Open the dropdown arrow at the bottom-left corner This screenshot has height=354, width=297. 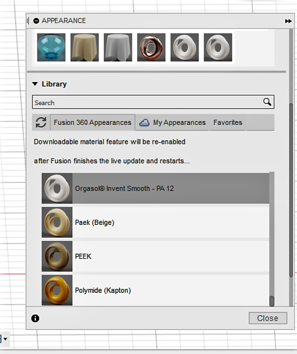click(5, 339)
